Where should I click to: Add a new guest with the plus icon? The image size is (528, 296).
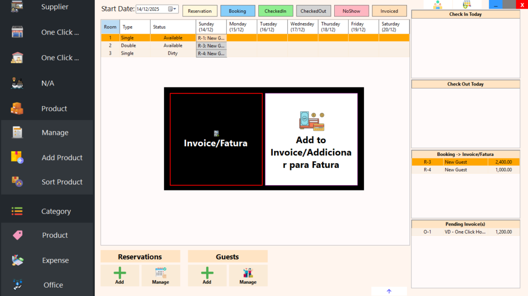click(x=207, y=275)
